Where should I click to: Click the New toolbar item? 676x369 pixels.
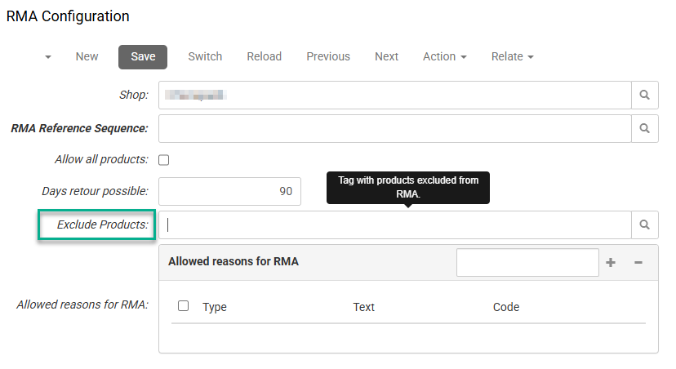[x=87, y=56]
